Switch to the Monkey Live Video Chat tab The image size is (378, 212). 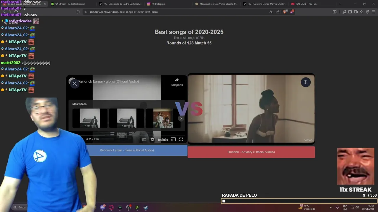[x=216, y=4]
